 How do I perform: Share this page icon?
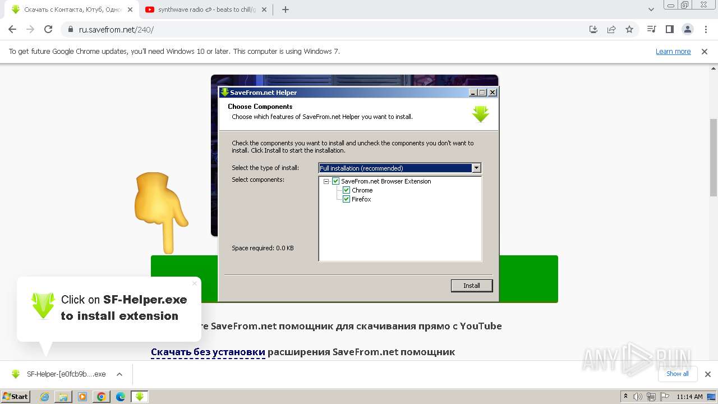coord(611,30)
